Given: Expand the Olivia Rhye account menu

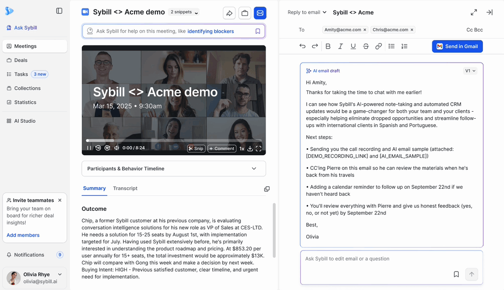Looking at the screenshot, I should point(60,274).
